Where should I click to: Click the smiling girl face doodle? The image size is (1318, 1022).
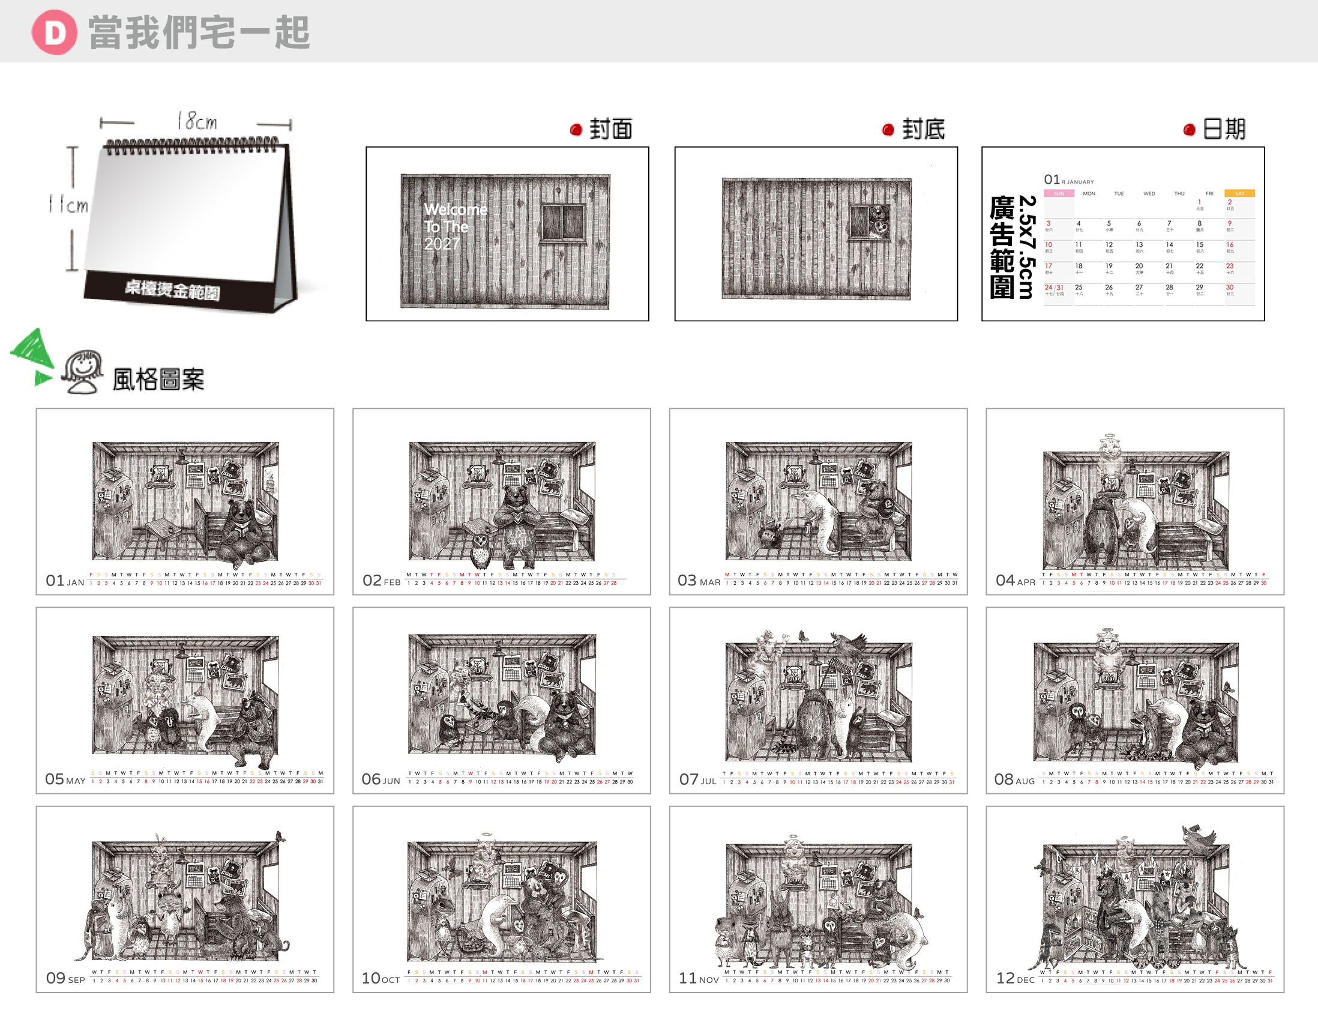(x=83, y=372)
